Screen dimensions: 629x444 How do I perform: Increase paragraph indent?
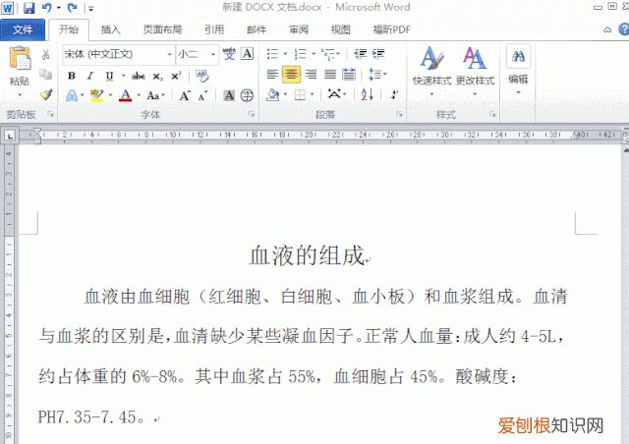click(x=378, y=54)
